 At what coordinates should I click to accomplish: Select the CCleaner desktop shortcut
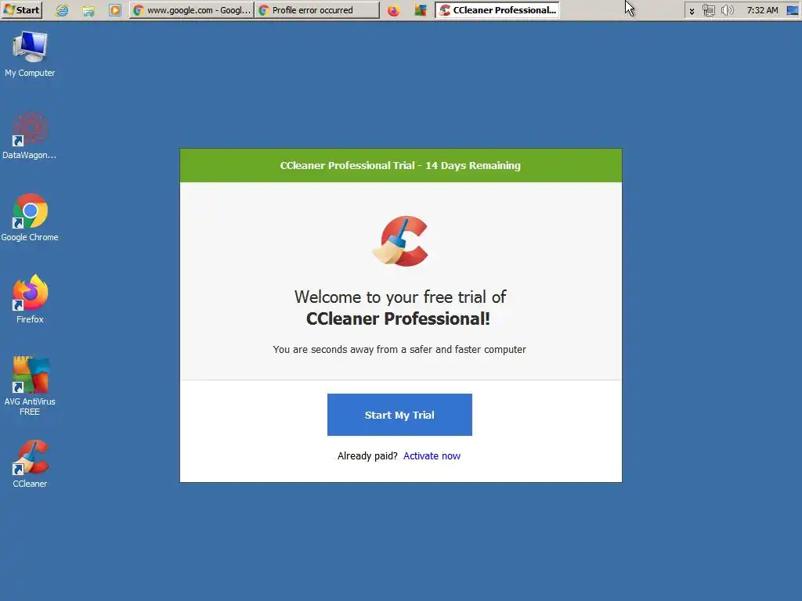point(30,464)
